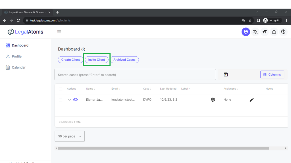291x163 pixels.
Task: Reload the page with refresh icon
Action: coord(18,20)
